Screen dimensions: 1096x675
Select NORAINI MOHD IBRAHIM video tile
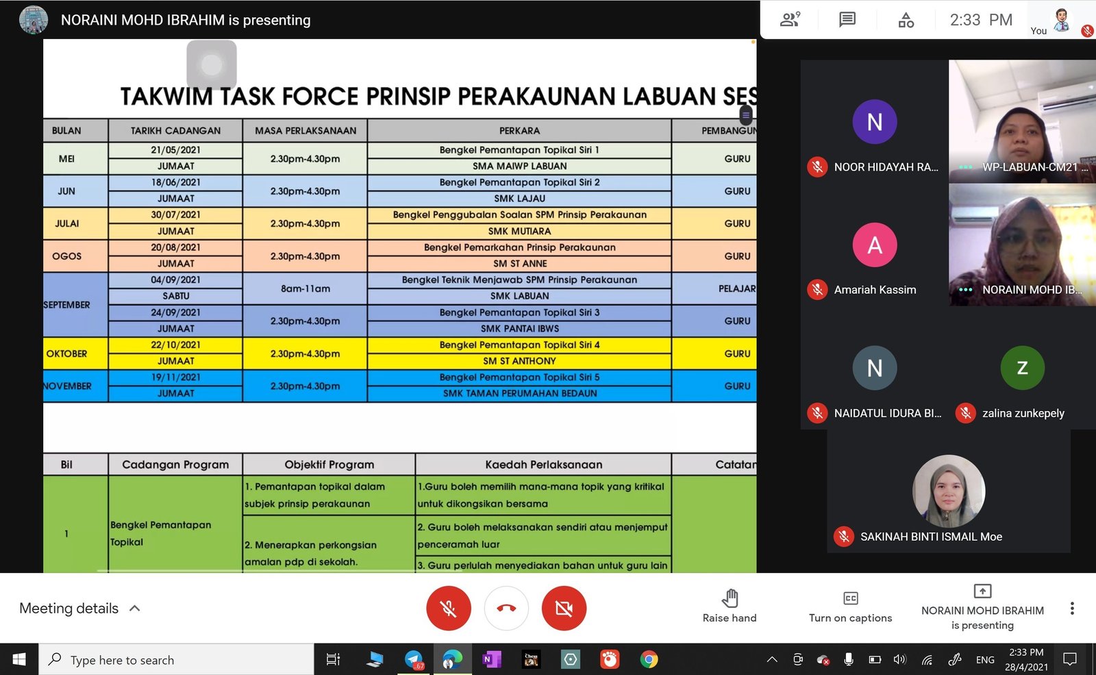(1022, 245)
